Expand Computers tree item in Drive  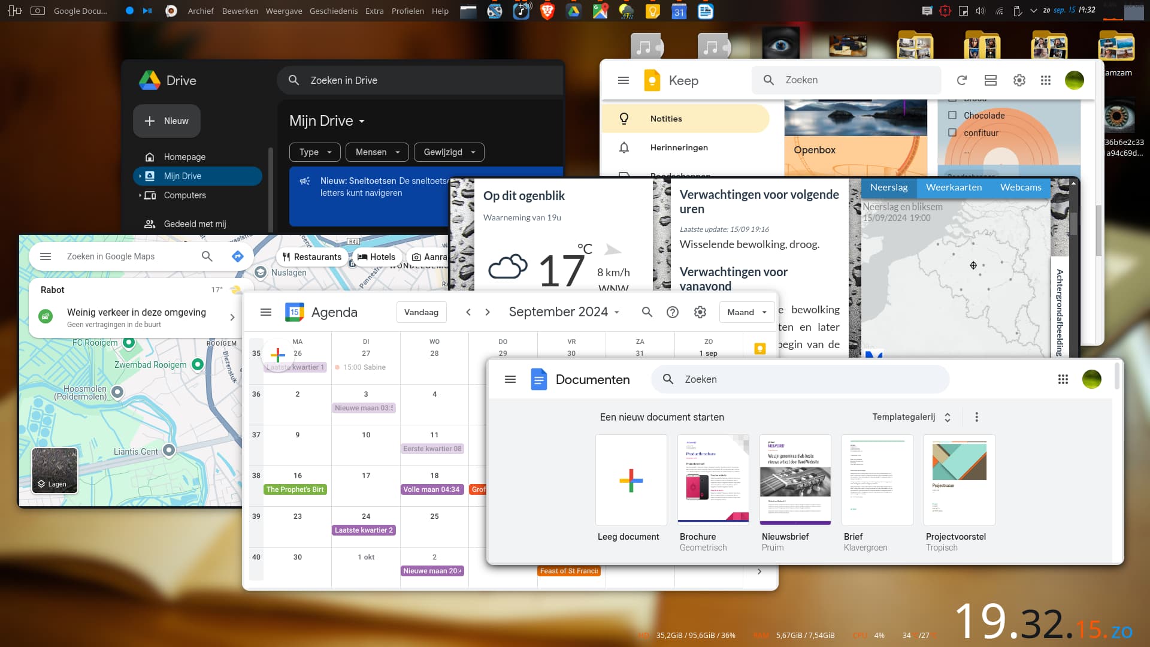tap(140, 195)
